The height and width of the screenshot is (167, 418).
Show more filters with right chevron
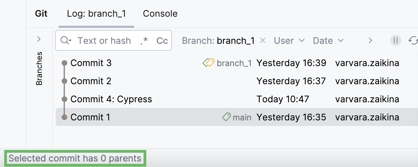coord(370,41)
